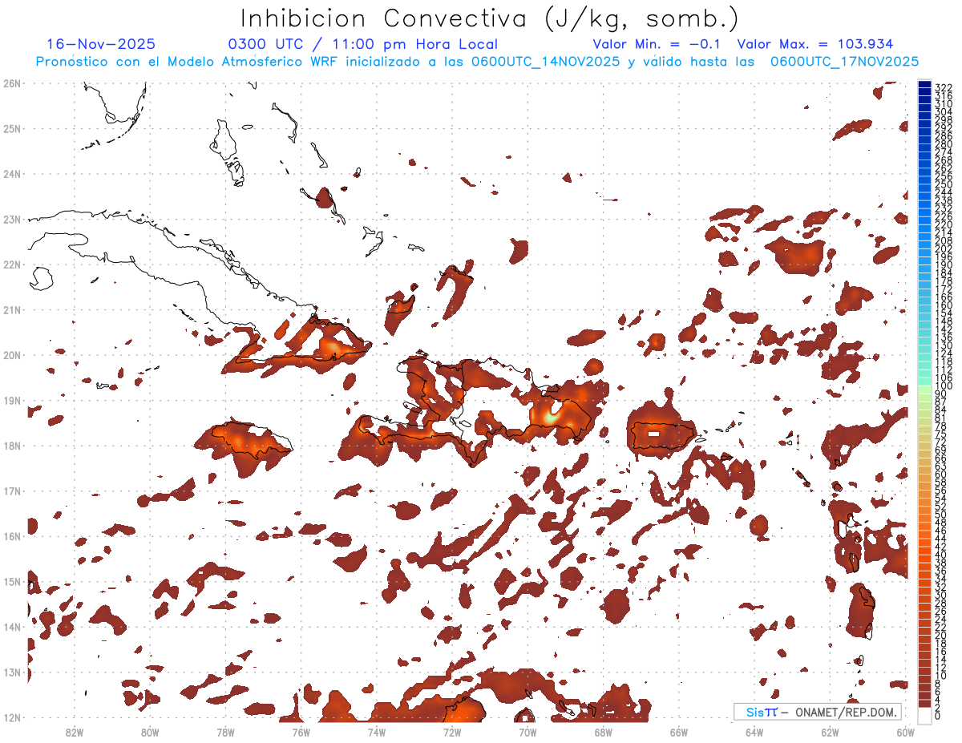Click the 64W longitude label
The height and width of the screenshot is (743, 962).
point(754,732)
